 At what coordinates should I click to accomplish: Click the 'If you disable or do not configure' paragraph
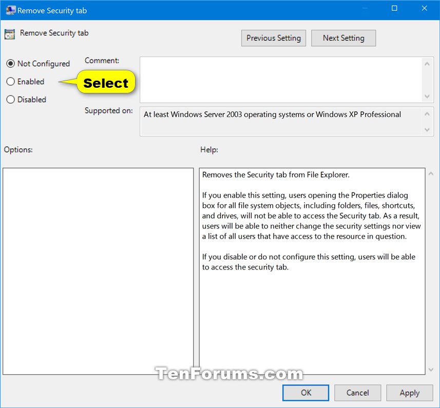point(309,262)
